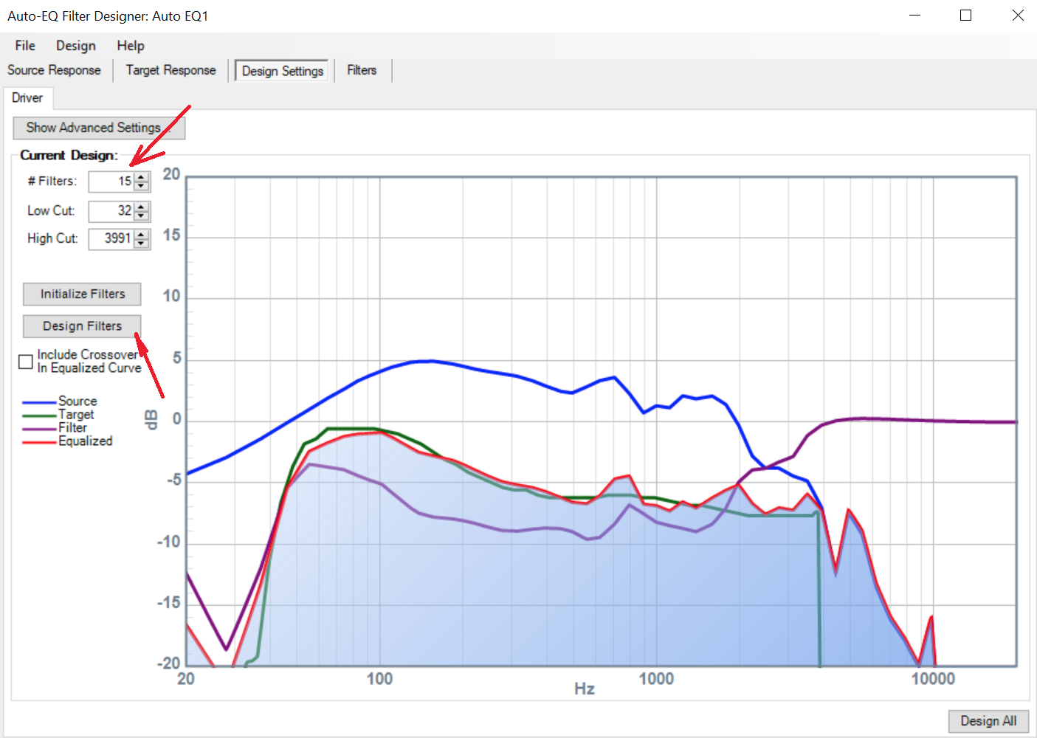The height and width of the screenshot is (738, 1037).
Task: Open the Help menu
Action: tap(130, 46)
